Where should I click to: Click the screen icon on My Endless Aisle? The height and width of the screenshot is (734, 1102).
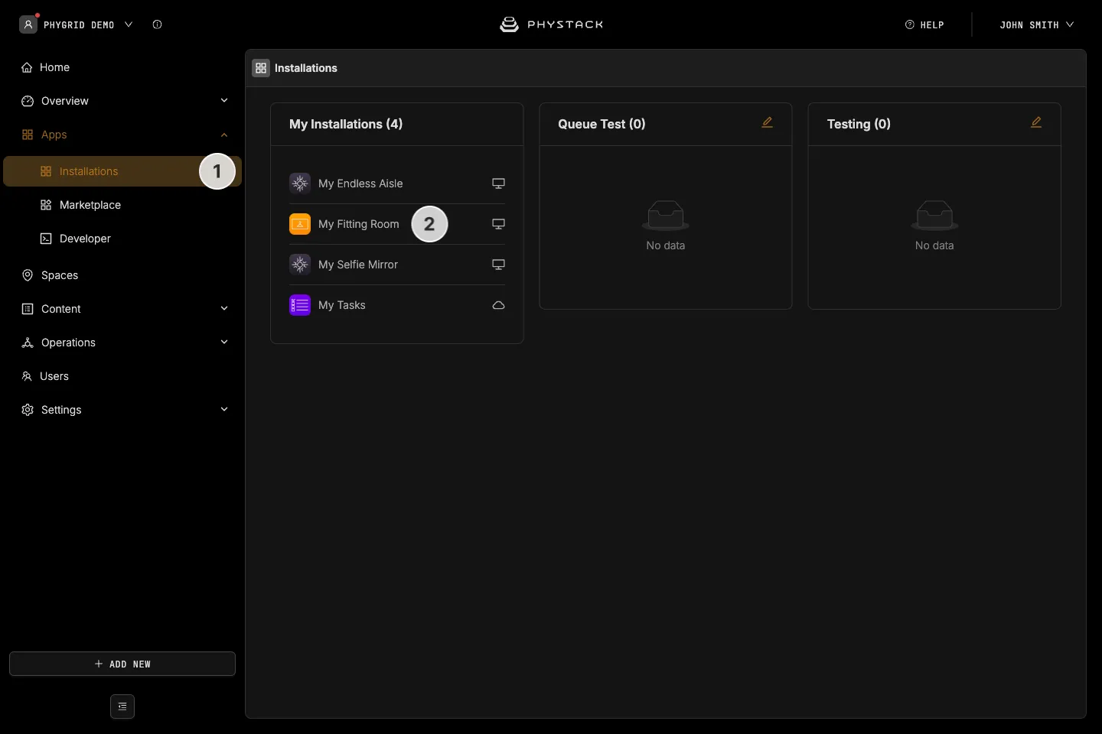point(498,183)
